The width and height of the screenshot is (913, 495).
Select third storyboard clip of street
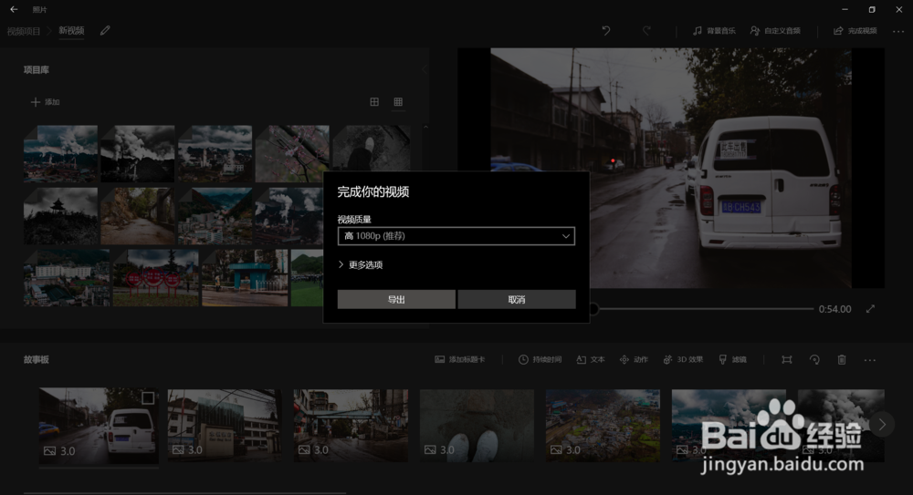(x=351, y=426)
